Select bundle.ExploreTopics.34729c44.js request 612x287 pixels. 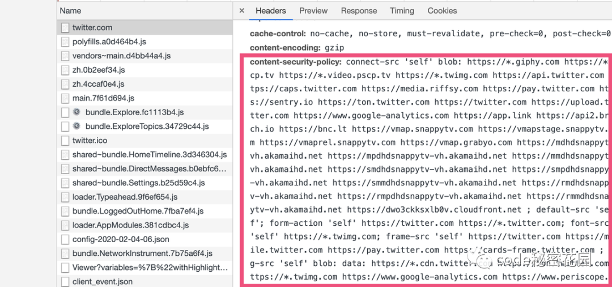pyautogui.click(x=144, y=126)
